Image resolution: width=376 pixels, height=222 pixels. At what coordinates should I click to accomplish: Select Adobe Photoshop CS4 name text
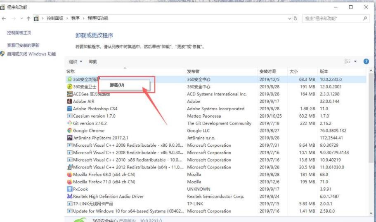95,109
